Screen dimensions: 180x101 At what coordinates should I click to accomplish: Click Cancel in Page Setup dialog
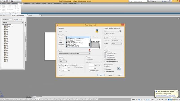pos(110,75)
